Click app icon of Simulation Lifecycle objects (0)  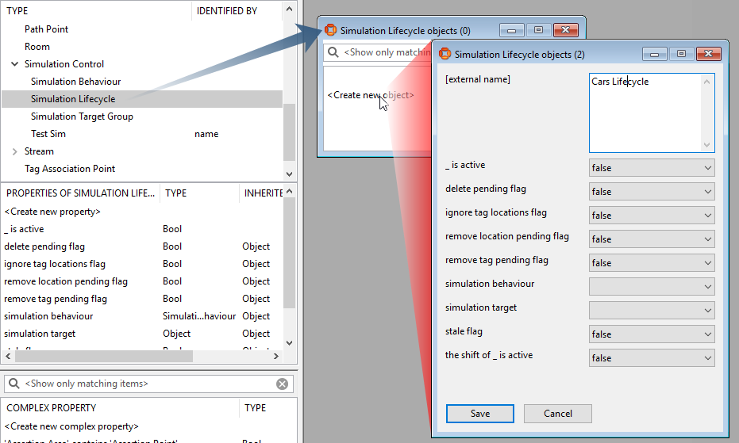point(331,30)
